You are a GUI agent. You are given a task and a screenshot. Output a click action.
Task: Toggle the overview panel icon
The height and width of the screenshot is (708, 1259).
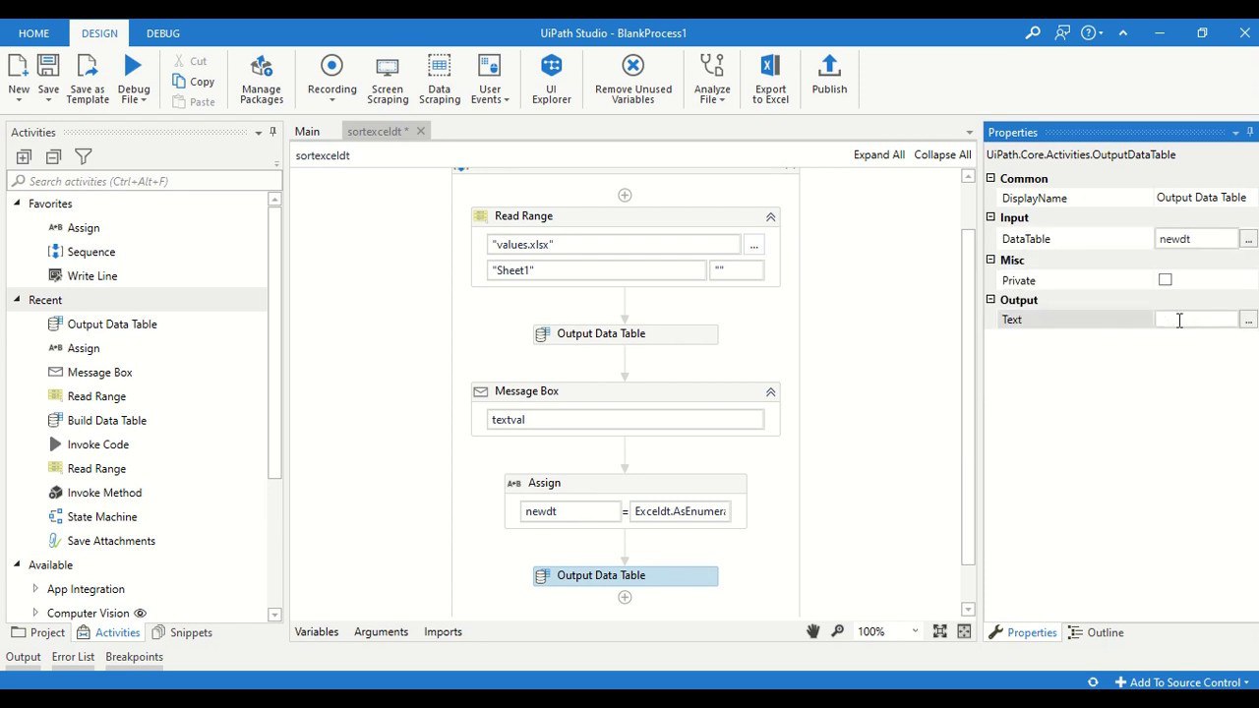tap(964, 631)
